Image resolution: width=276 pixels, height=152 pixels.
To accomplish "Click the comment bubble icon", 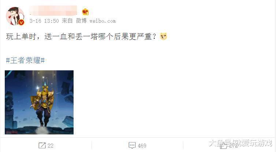I will click(132, 145).
